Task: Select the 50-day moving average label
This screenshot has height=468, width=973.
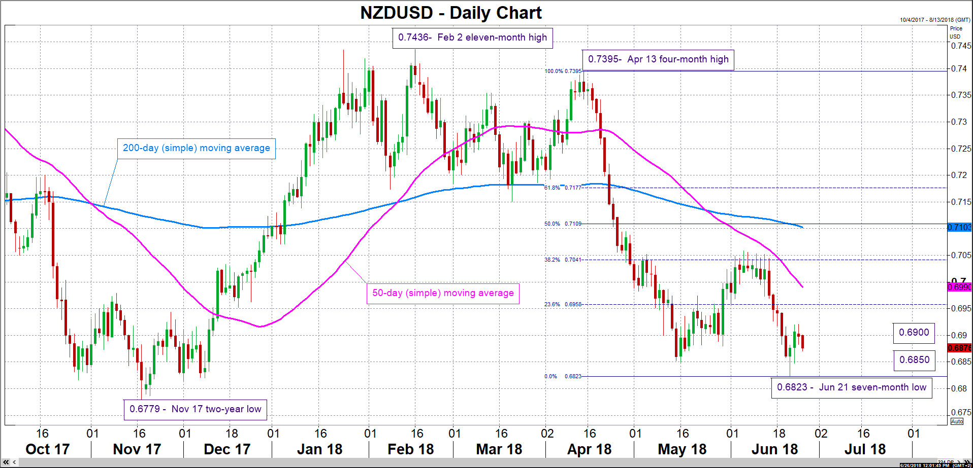Action: click(x=443, y=294)
